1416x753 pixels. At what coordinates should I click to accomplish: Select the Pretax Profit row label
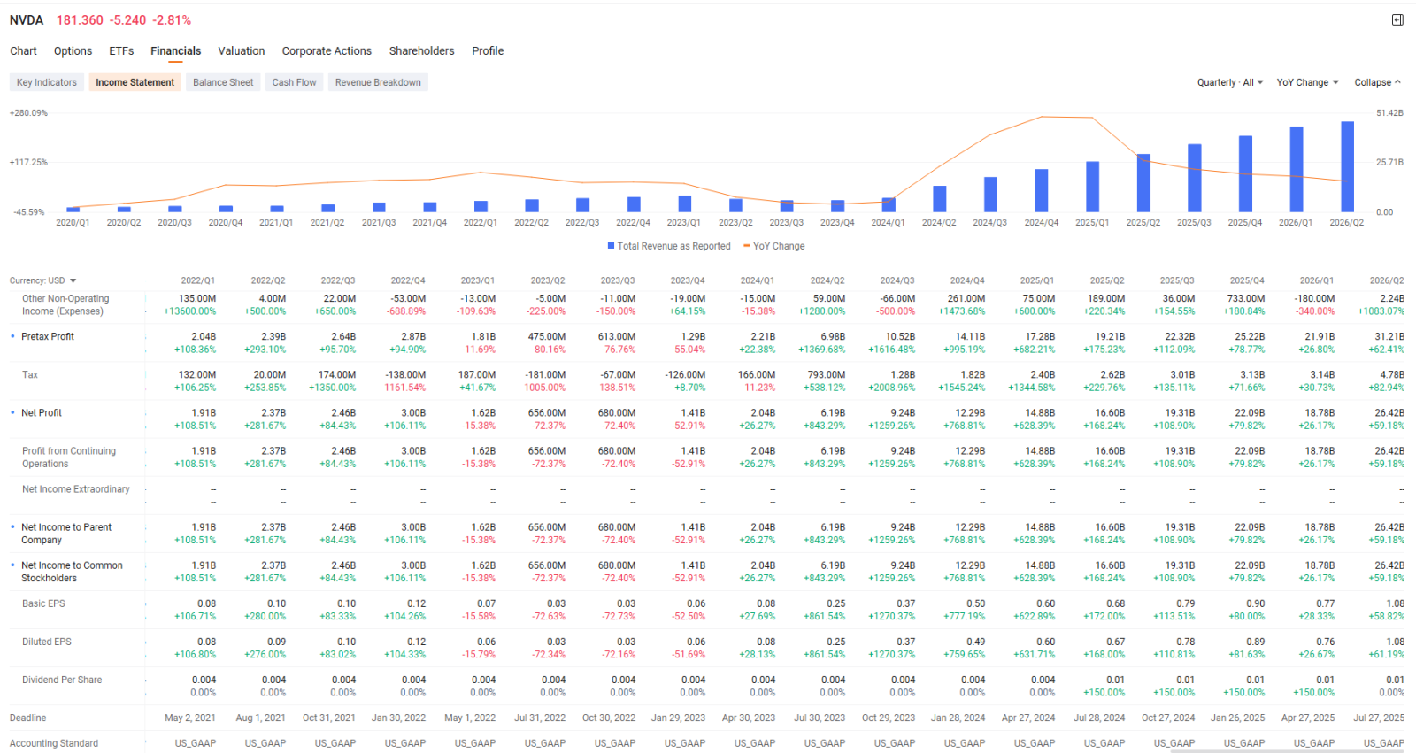click(48, 337)
